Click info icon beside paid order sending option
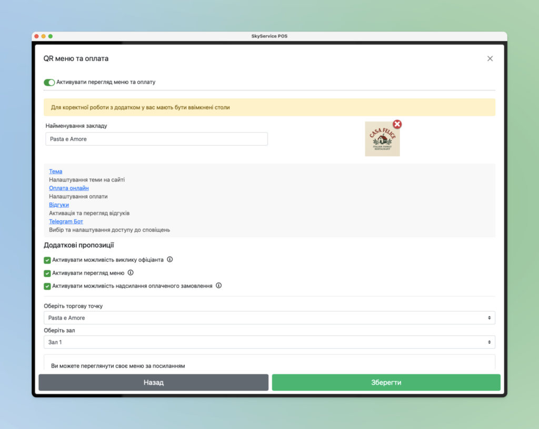 (219, 286)
